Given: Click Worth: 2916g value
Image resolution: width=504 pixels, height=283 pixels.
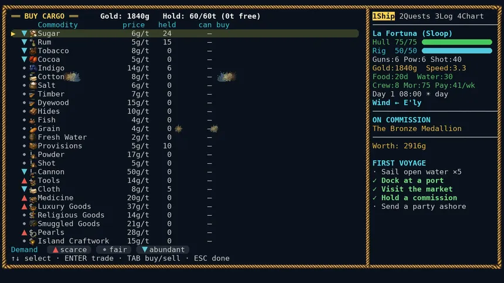Looking at the screenshot, I should point(399,146).
